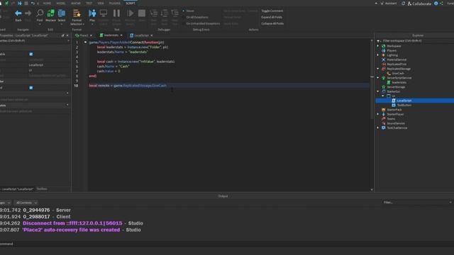Click the Filter workspace search field
This screenshot has width=454, height=255.
(x=414, y=41)
